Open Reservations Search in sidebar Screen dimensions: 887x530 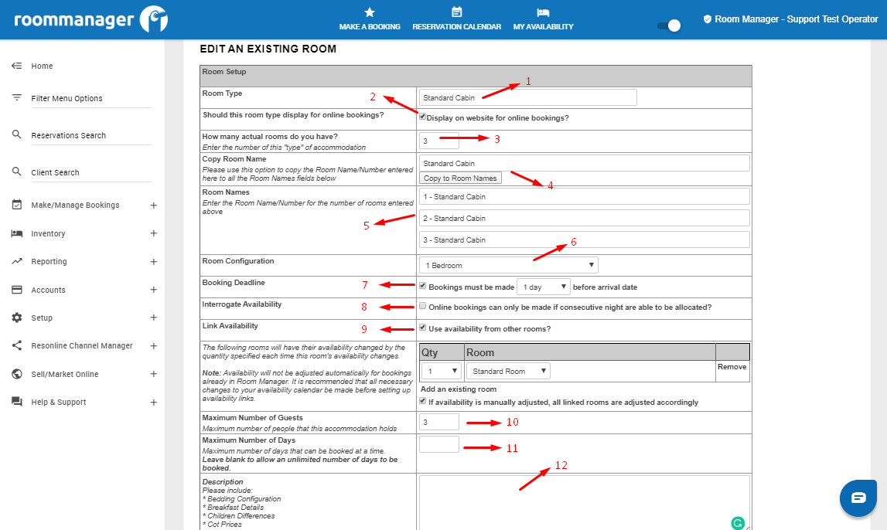tap(92, 136)
